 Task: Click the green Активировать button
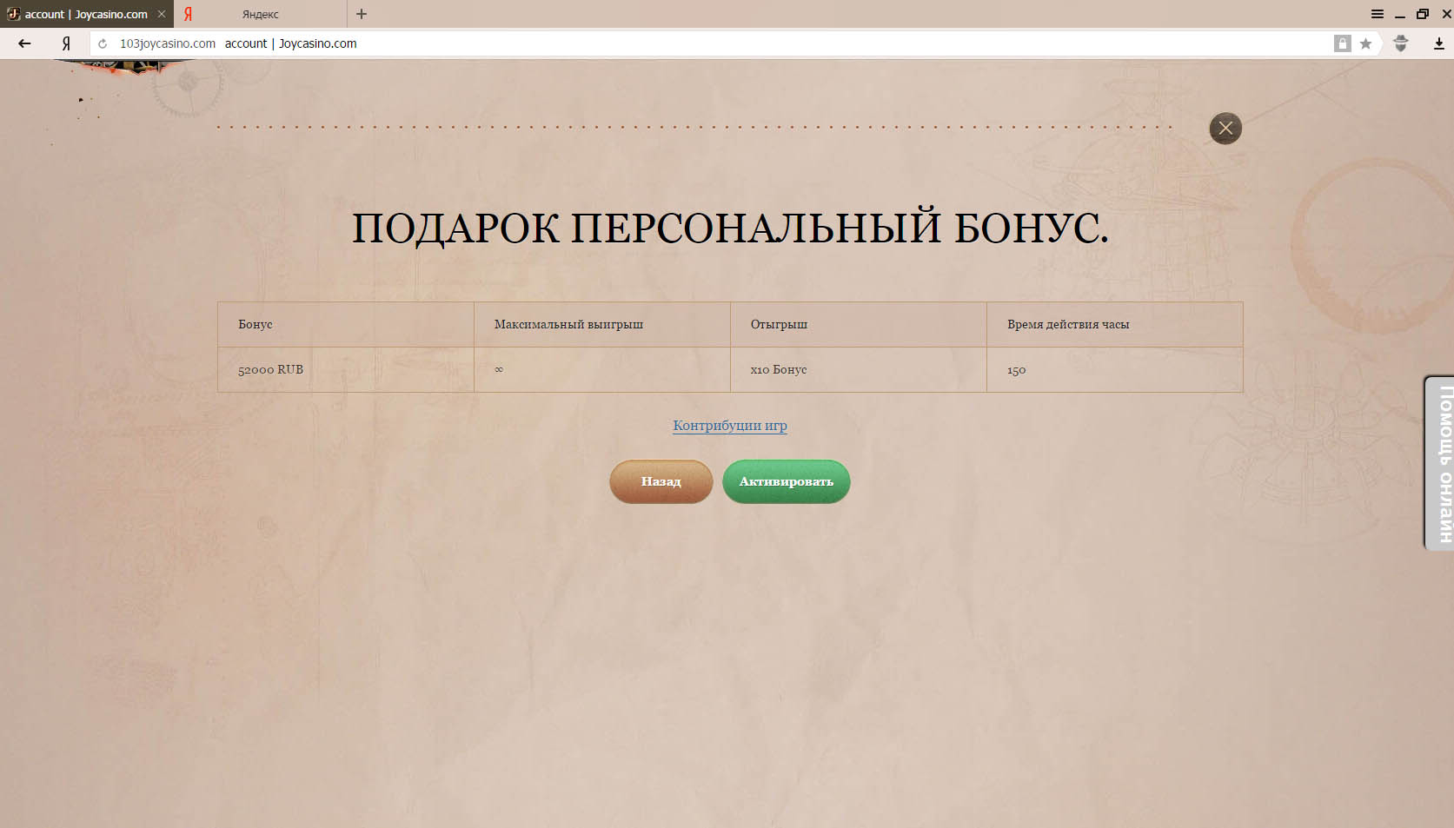click(786, 481)
